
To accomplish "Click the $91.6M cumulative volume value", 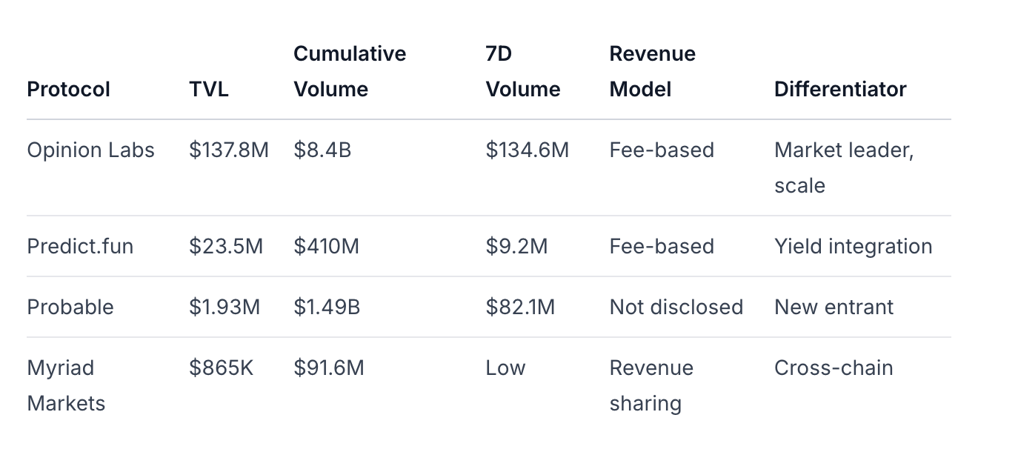I will tap(329, 368).
